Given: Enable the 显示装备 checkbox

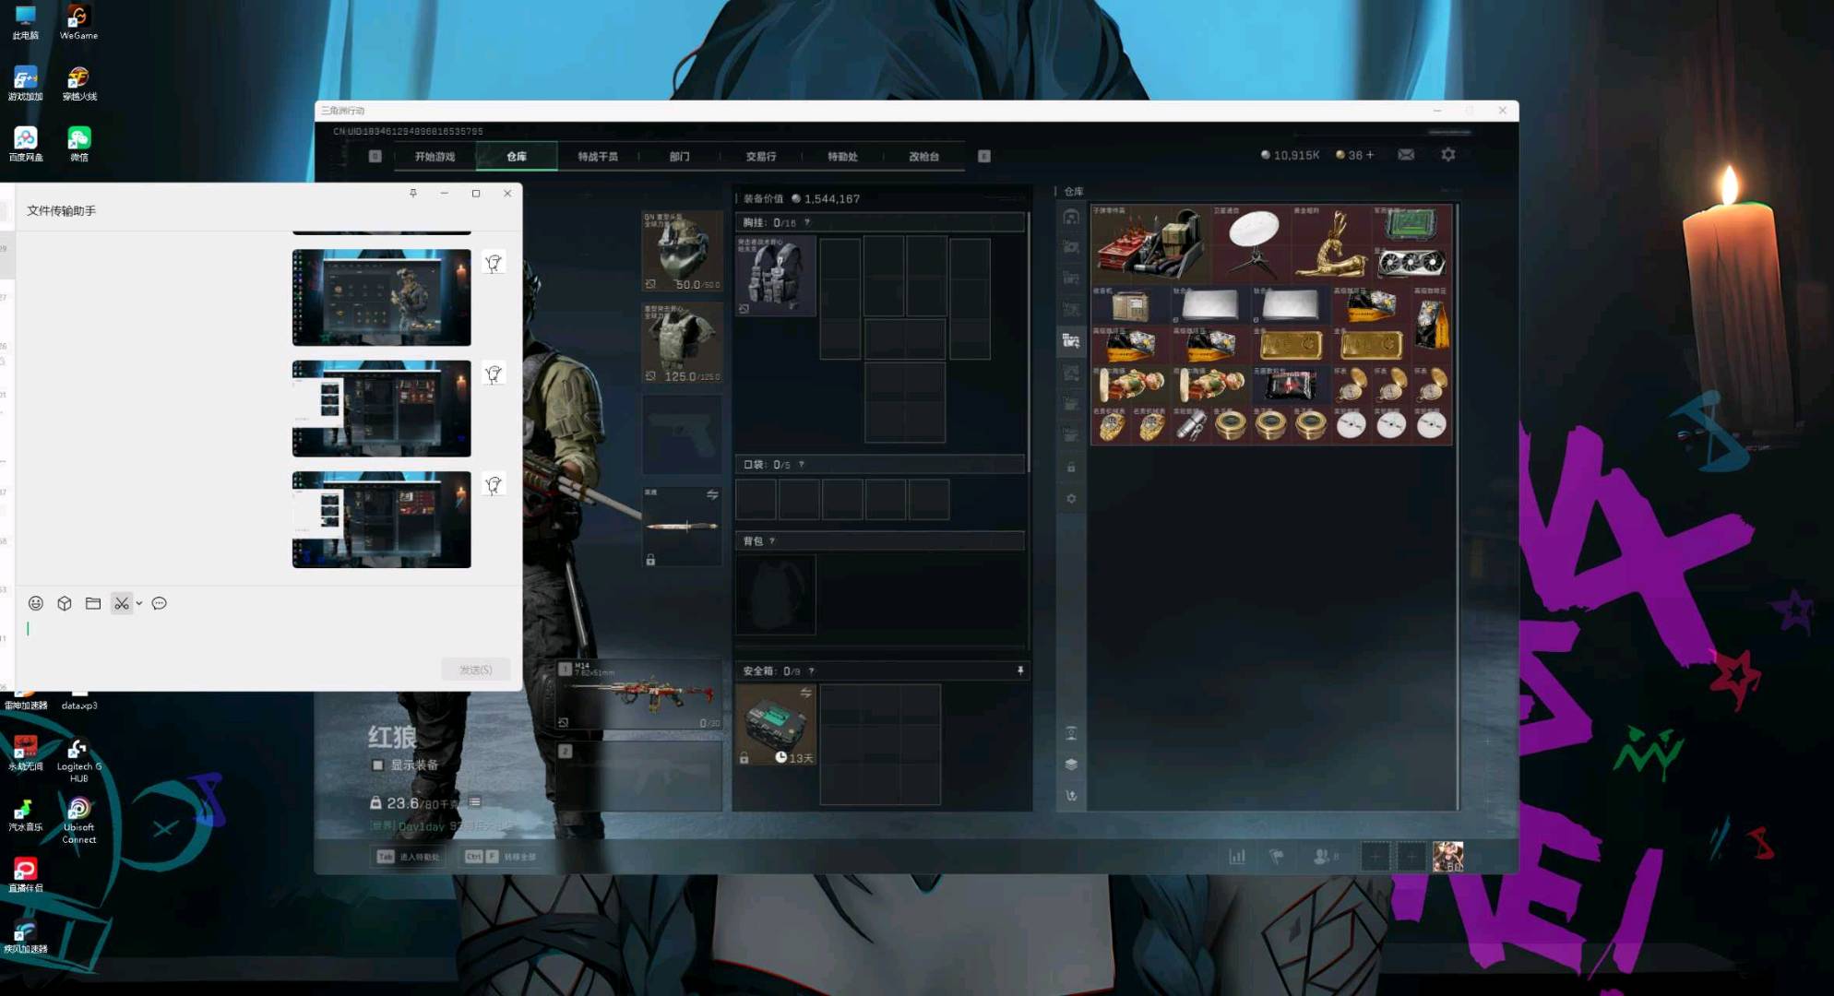Looking at the screenshot, I should 377,765.
